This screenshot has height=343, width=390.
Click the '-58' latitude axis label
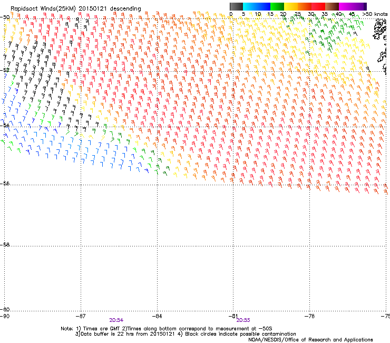click(x=5, y=245)
